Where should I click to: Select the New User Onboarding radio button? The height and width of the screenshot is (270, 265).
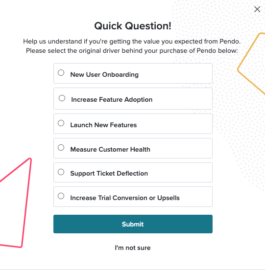(x=61, y=73)
